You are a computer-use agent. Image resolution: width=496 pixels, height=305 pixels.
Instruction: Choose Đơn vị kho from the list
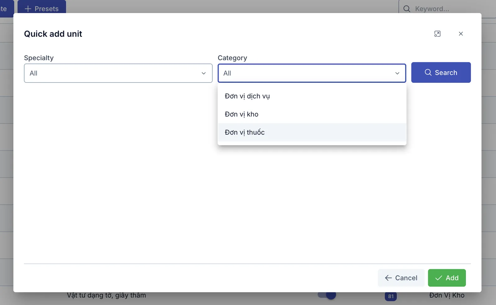pyautogui.click(x=312, y=114)
